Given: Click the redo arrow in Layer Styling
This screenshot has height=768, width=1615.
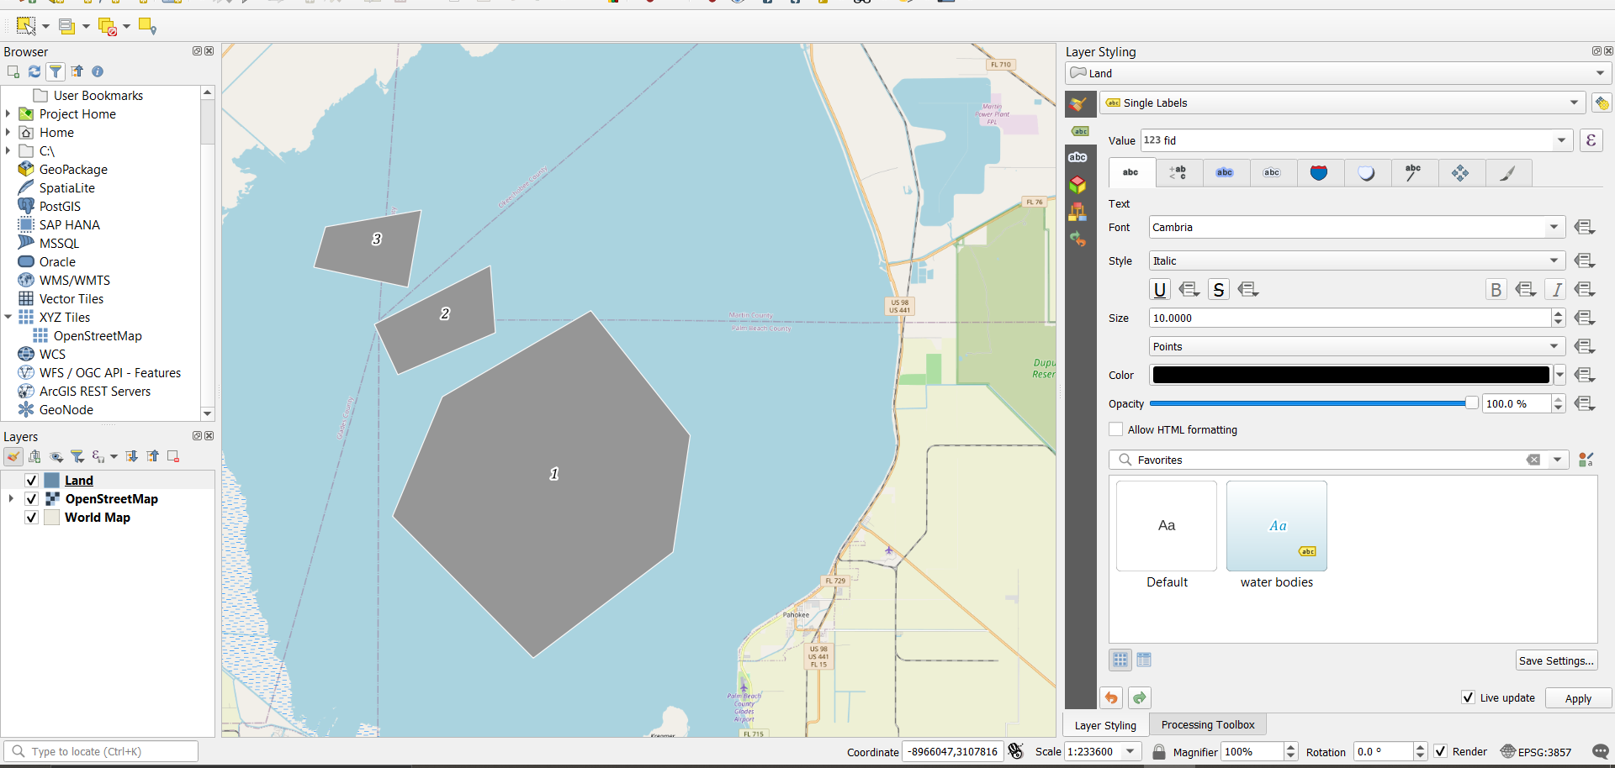Looking at the screenshot, I should tap(1140, 698).
